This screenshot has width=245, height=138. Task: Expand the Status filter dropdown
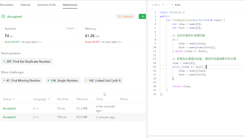[x=9, y=99]
